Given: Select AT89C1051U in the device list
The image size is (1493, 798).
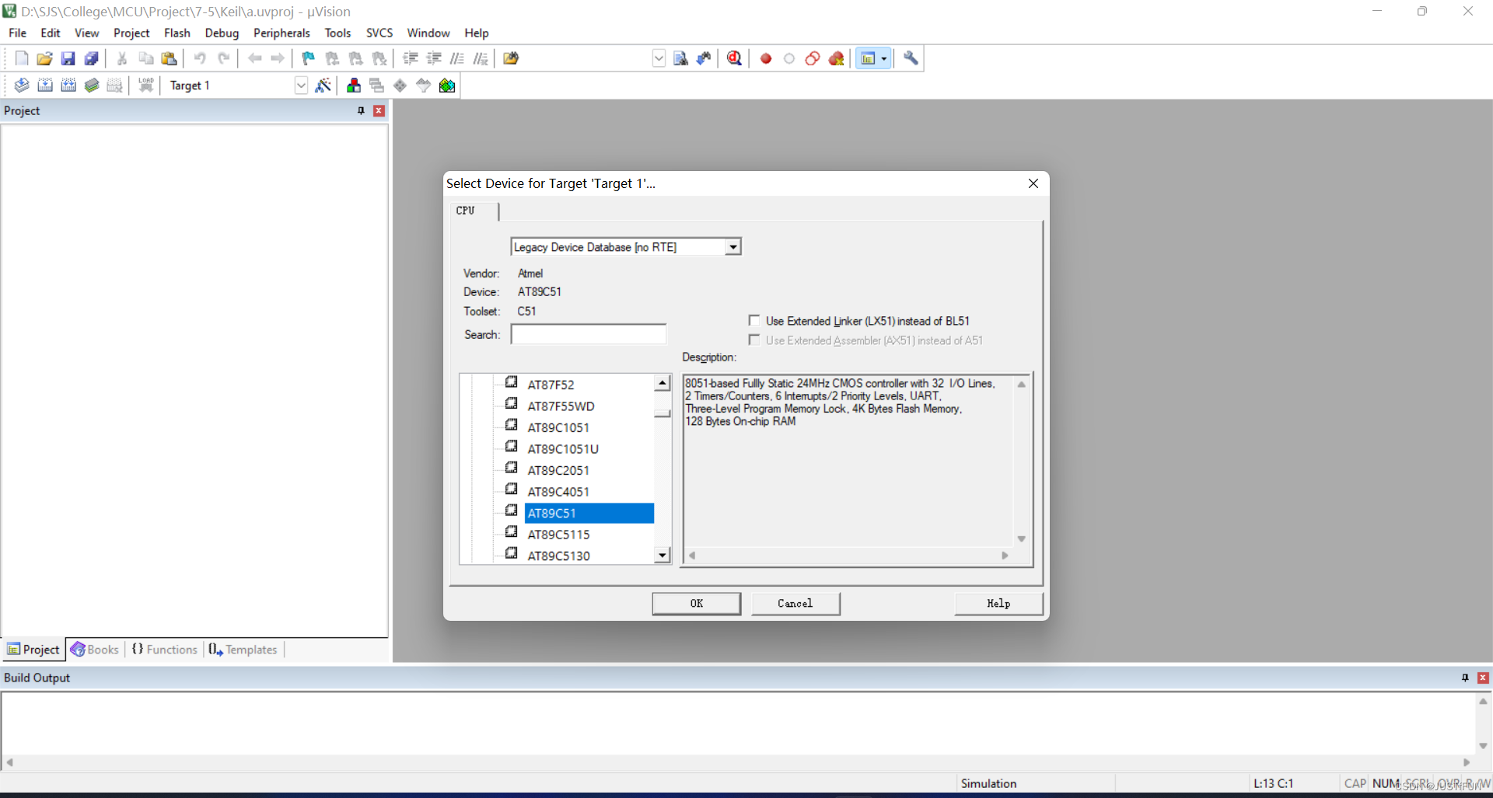Looking at the screenshot, I should point(563,449).
